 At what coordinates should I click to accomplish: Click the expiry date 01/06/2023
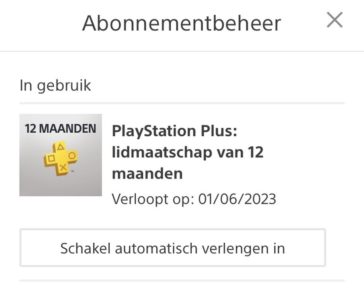pyautogui.click(x=237, y=199)
